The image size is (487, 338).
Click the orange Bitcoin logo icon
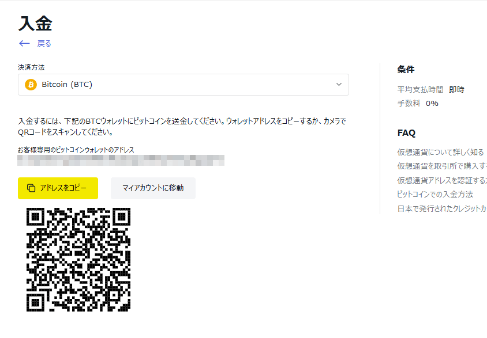pos(31,85)
